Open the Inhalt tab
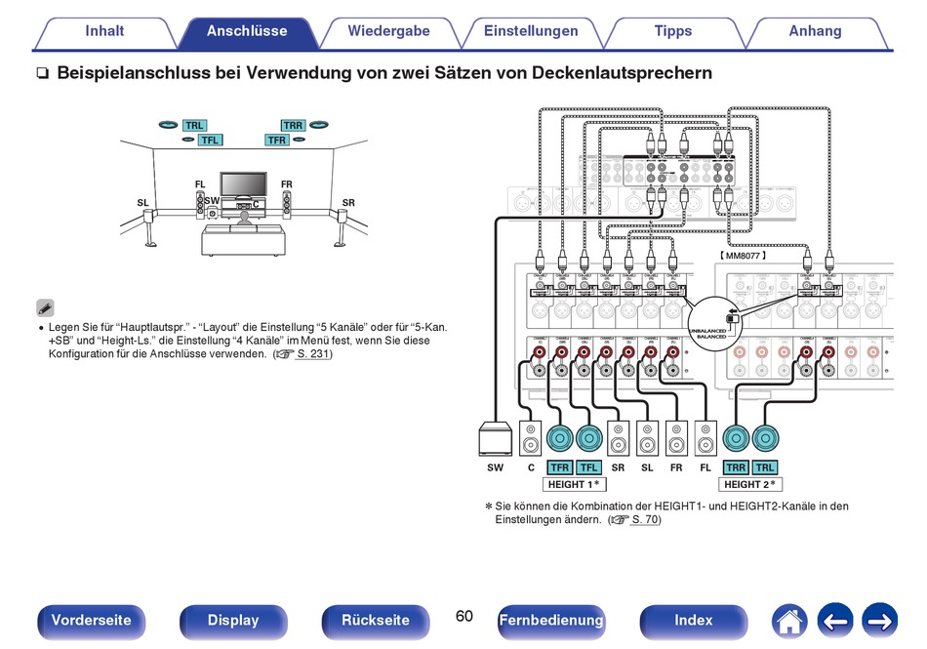927x649 pixels. 104,32
